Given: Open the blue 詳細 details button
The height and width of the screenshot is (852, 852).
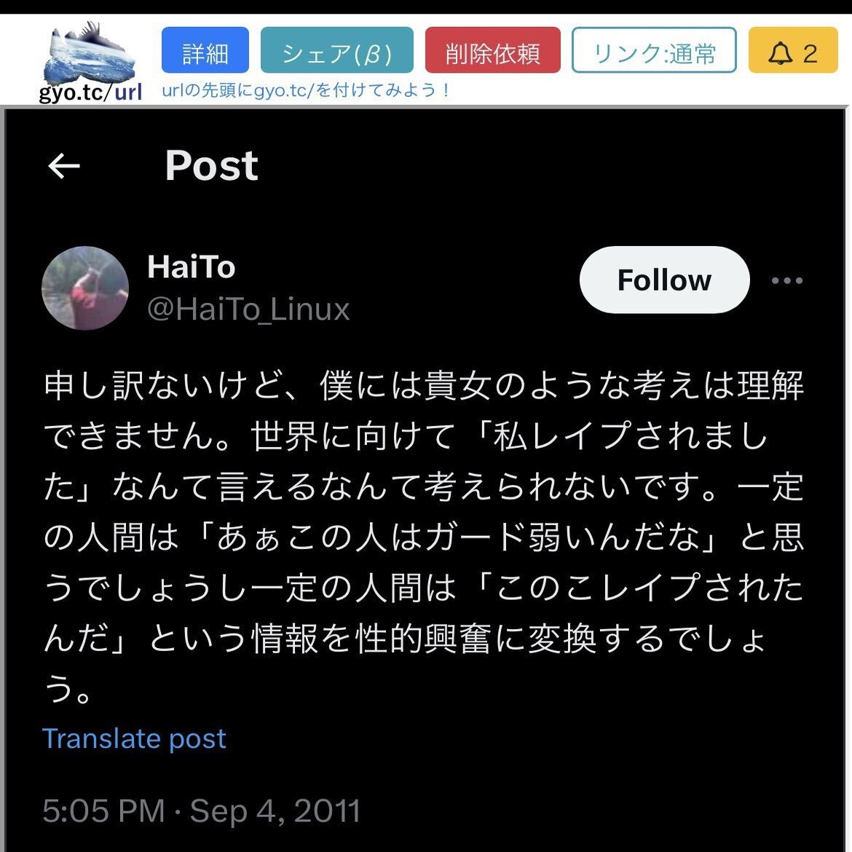Looking at the screenshot, I should (x=205, y=50).
